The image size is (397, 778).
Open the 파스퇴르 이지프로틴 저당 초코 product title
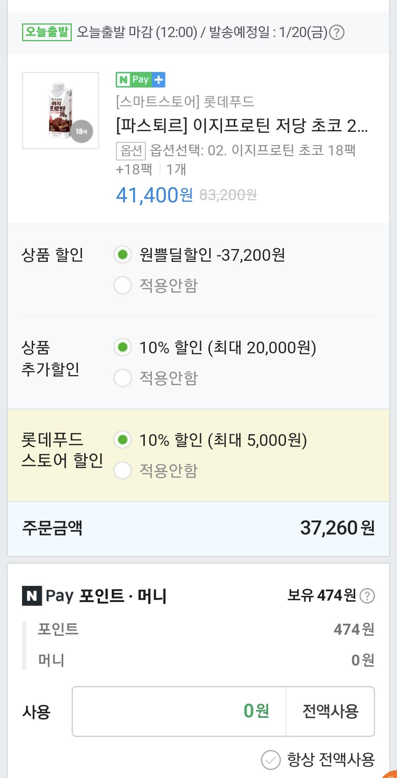click(x=242, y=126)
